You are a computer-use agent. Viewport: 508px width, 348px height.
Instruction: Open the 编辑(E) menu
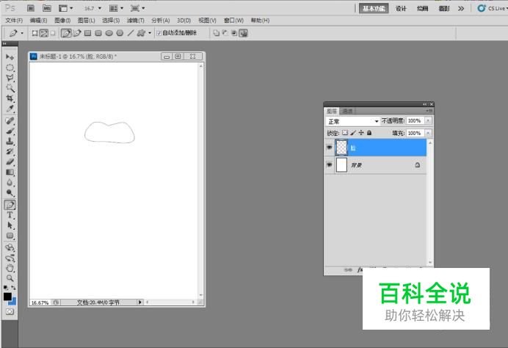click(x=39, y=21)
